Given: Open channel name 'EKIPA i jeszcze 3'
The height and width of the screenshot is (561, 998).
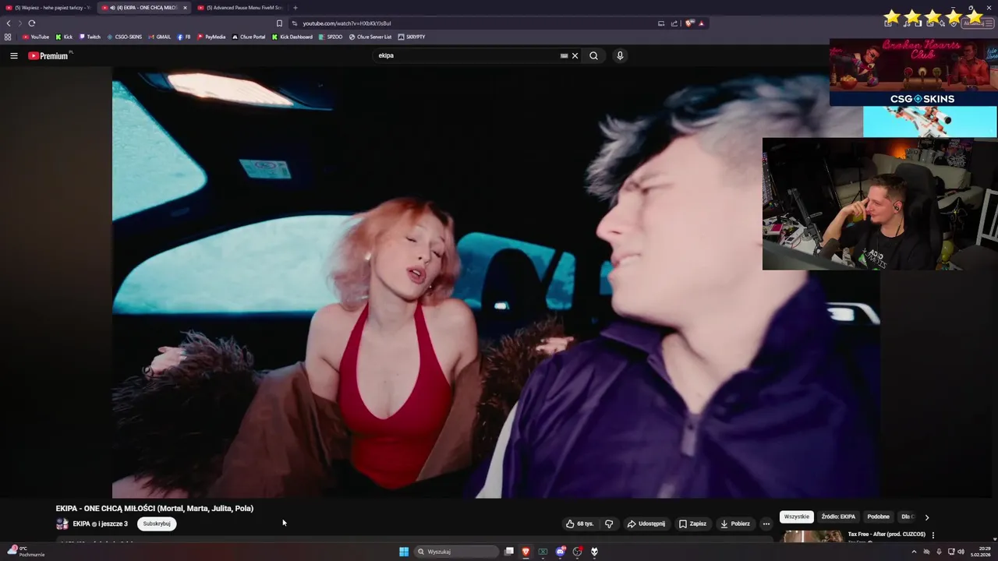Looking at the screenshot, I should [100, 524].
